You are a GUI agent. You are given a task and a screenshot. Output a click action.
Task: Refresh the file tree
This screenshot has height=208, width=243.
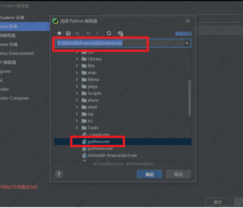click(x=109, y=33)
